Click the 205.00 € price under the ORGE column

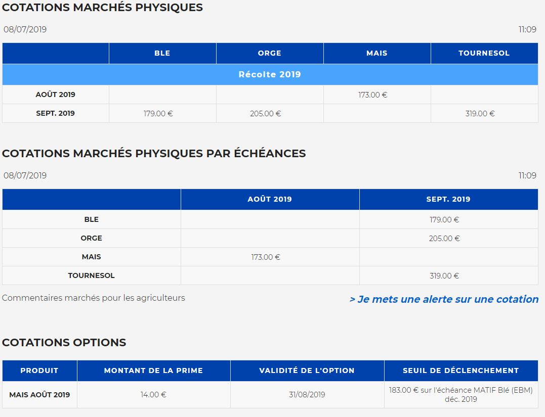pyautogui.click(x=266, y=114)
